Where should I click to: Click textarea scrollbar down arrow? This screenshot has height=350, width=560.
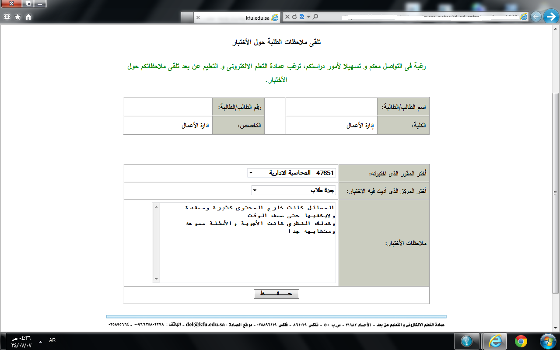[x=156, y=279]
